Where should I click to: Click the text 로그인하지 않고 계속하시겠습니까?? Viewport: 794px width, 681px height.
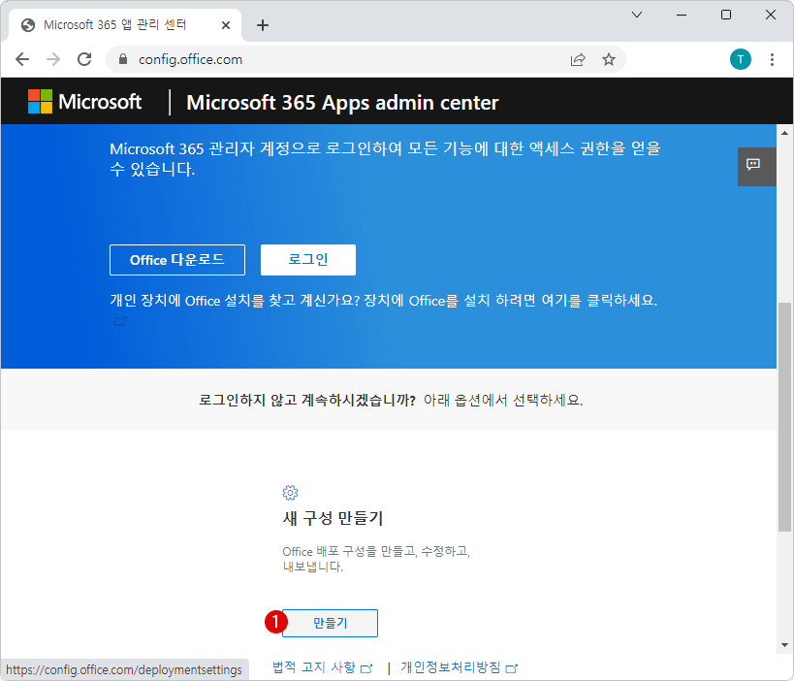pos(307,401)
